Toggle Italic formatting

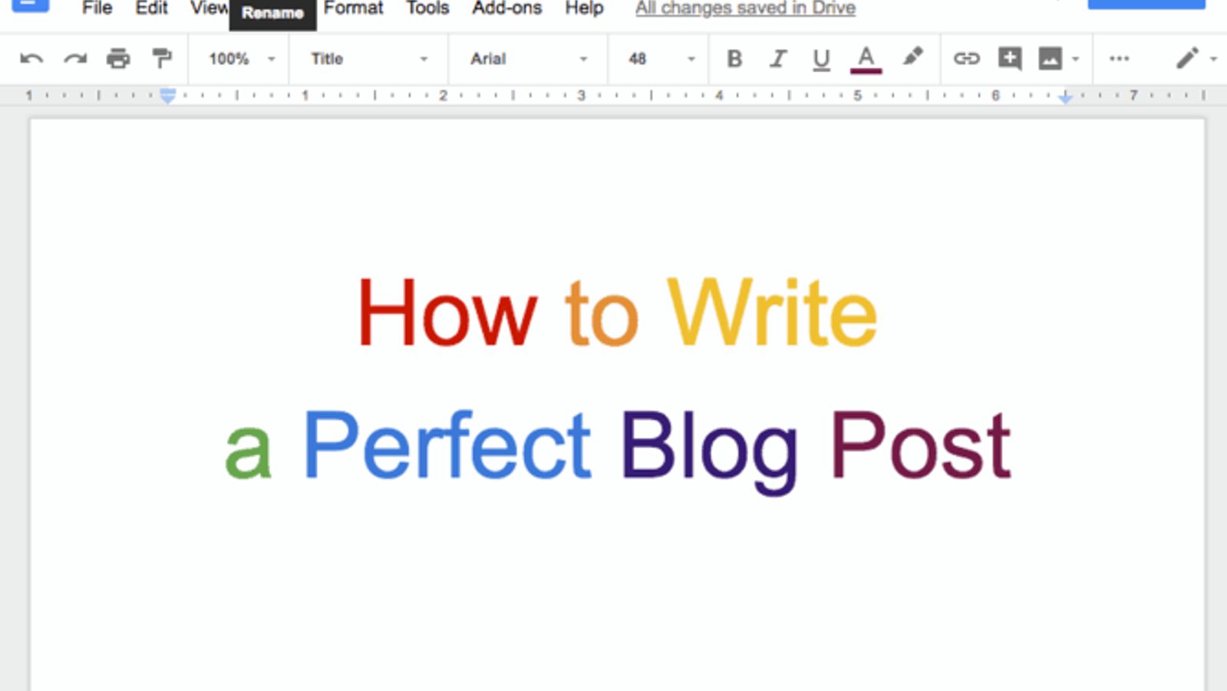pos(778,58)
